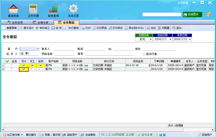Image resolution: width=216 pixels, height=138 pixels.
Task: Open the 系统设置 gear module
Action: (73, 11)
